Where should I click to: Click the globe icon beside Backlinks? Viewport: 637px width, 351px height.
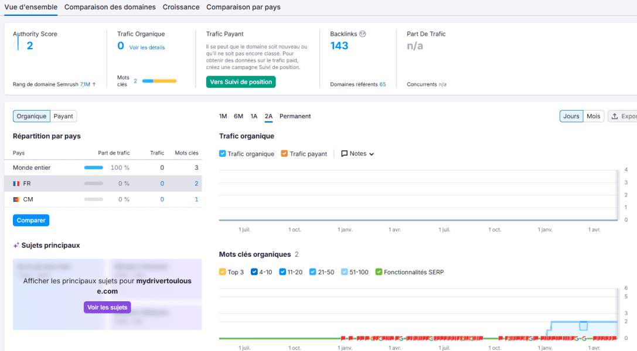363,34
